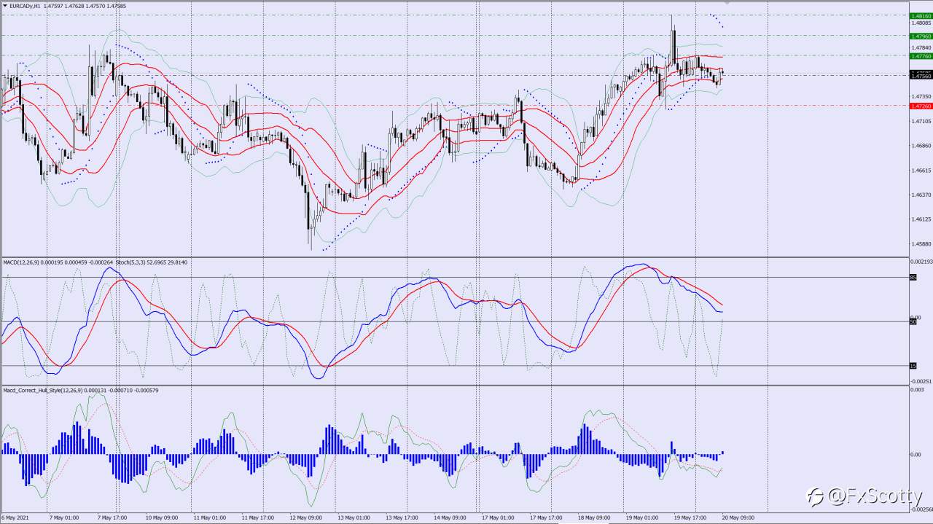Select the 1.47105 price axis value
The width and height of the screenshot is (933, 524).
921,122
